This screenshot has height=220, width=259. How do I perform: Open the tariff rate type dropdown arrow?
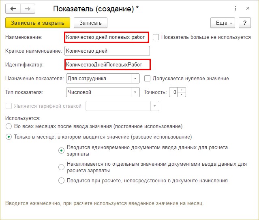point(155,106)
